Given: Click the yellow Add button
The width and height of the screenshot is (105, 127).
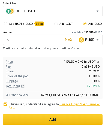Looking at the screenshot, I should [53, 119].
